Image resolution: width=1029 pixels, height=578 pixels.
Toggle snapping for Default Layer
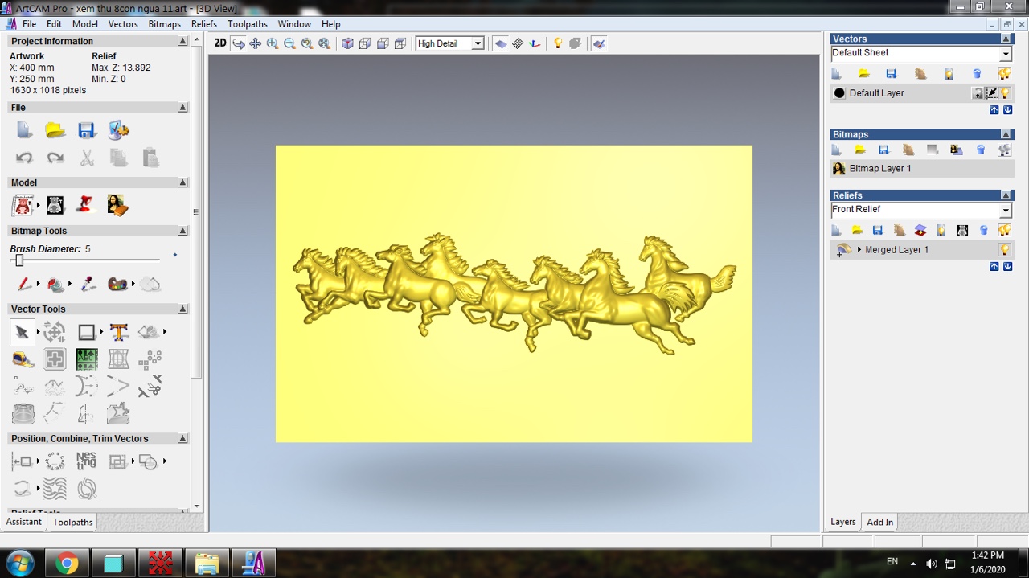pos(991,93)
